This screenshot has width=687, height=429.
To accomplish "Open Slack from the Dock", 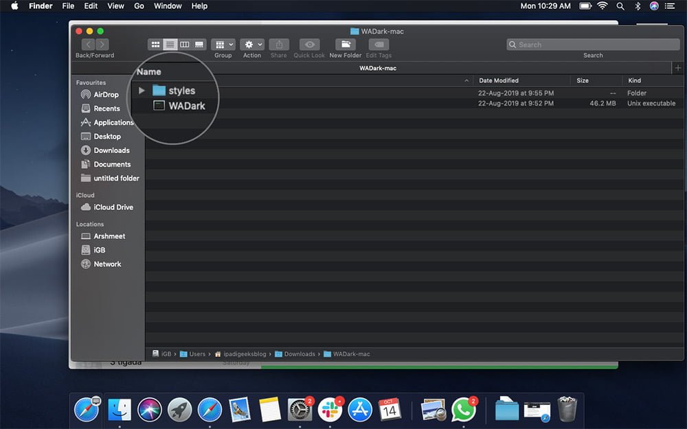I will point(330,410).
